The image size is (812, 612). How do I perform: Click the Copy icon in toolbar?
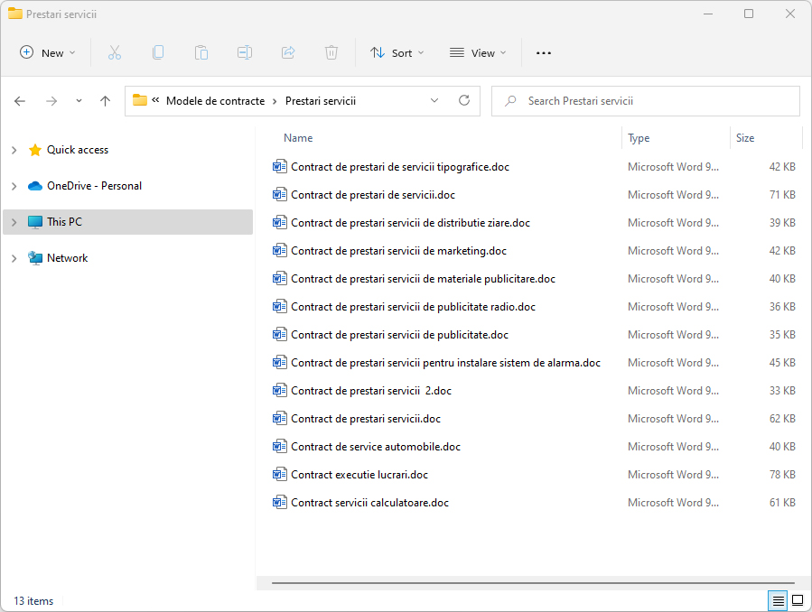[158, 52]
